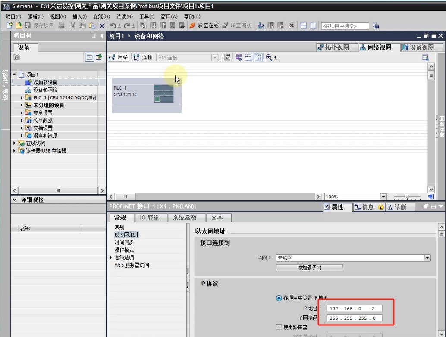Enable the Use router (使用路由器) checkbox
The width and height of the screenshot is (446, 337).
[x=279, y=327]
